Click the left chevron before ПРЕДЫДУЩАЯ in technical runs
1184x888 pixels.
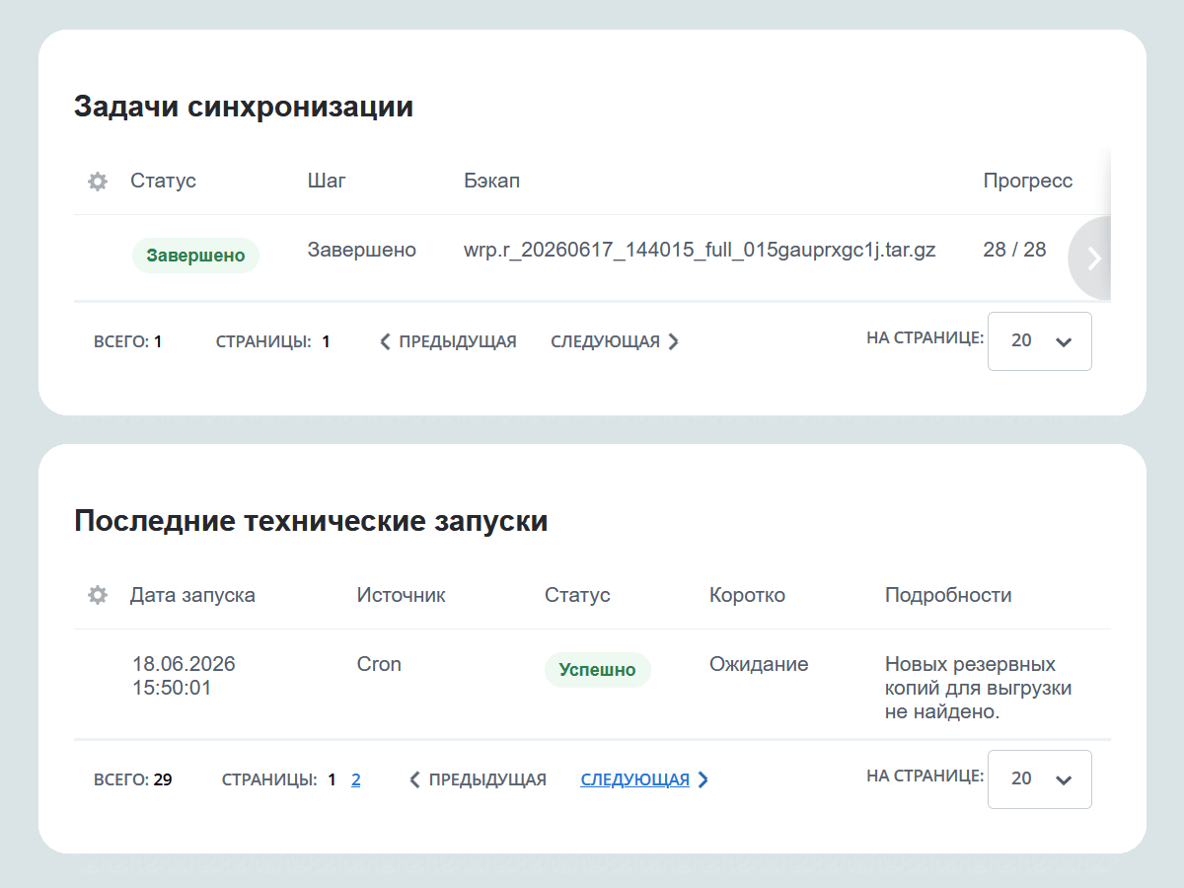(x=414, y=779)
